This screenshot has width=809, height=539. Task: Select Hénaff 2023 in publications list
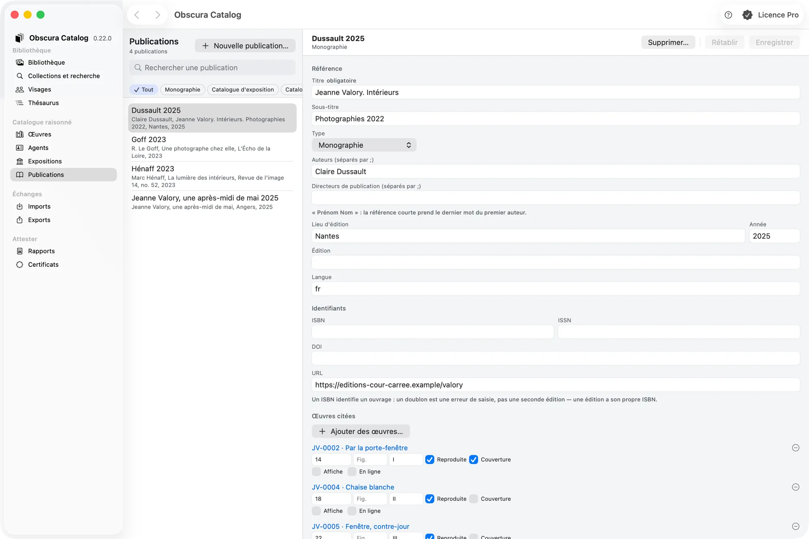tap(212, 176)
